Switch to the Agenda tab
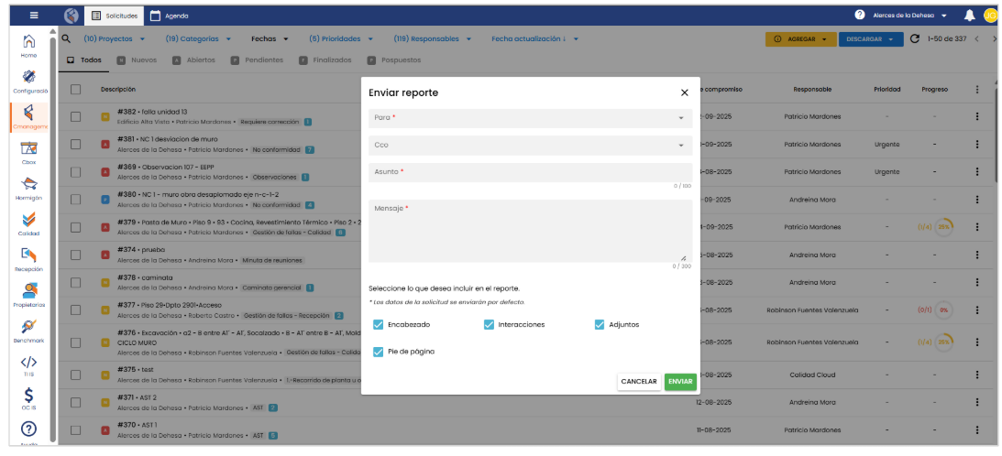The width and height of the screenshot is (1002, 456). [x=170, y=16]
